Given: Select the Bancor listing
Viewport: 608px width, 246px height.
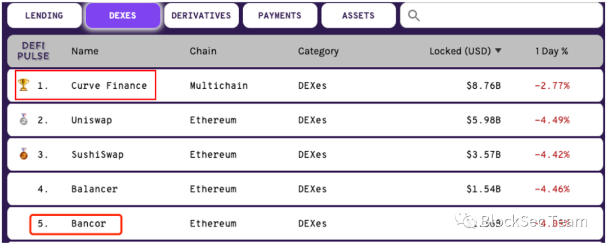Looking at the screenshot, I should pyautogui.click(x=89, y=223).
